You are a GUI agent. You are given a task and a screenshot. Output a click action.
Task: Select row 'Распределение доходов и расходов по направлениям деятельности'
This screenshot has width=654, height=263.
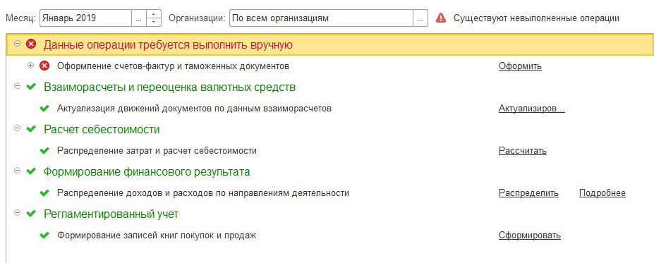pyautogui.click(x=203, y=193)
